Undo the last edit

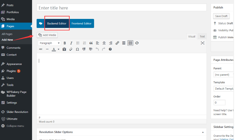(x=97, y=49)
